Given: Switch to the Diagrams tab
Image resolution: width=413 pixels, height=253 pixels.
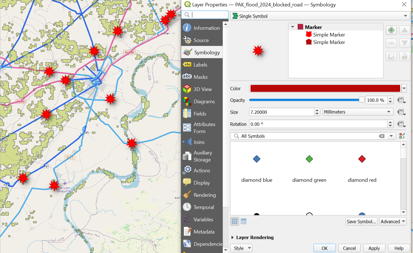Looking at the screenshot, I should coord(204,102).
